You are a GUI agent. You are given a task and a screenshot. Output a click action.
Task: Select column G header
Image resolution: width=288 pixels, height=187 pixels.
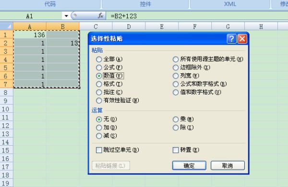[228, 26]
